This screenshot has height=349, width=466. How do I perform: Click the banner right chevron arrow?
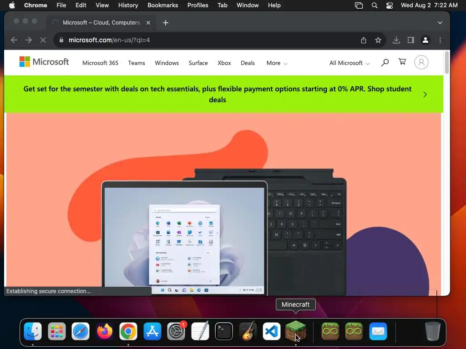pos(425,95)
